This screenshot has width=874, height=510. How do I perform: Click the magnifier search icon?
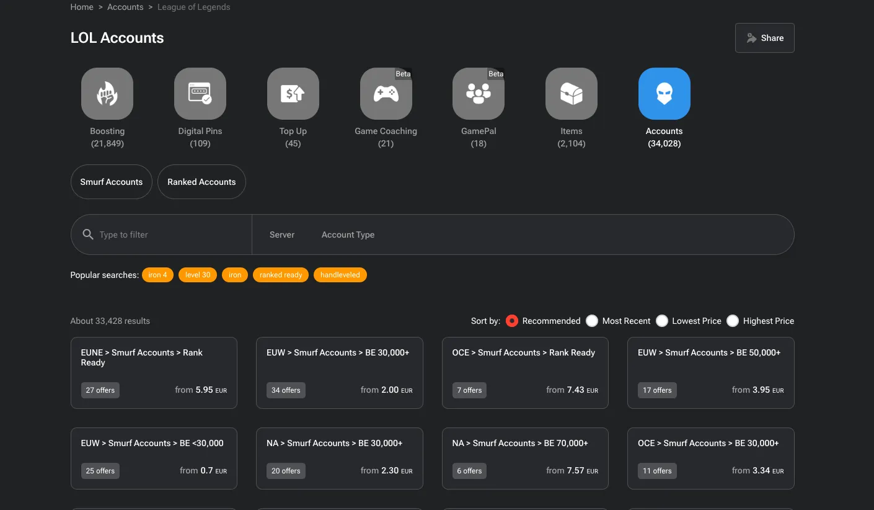coord(88,235)
